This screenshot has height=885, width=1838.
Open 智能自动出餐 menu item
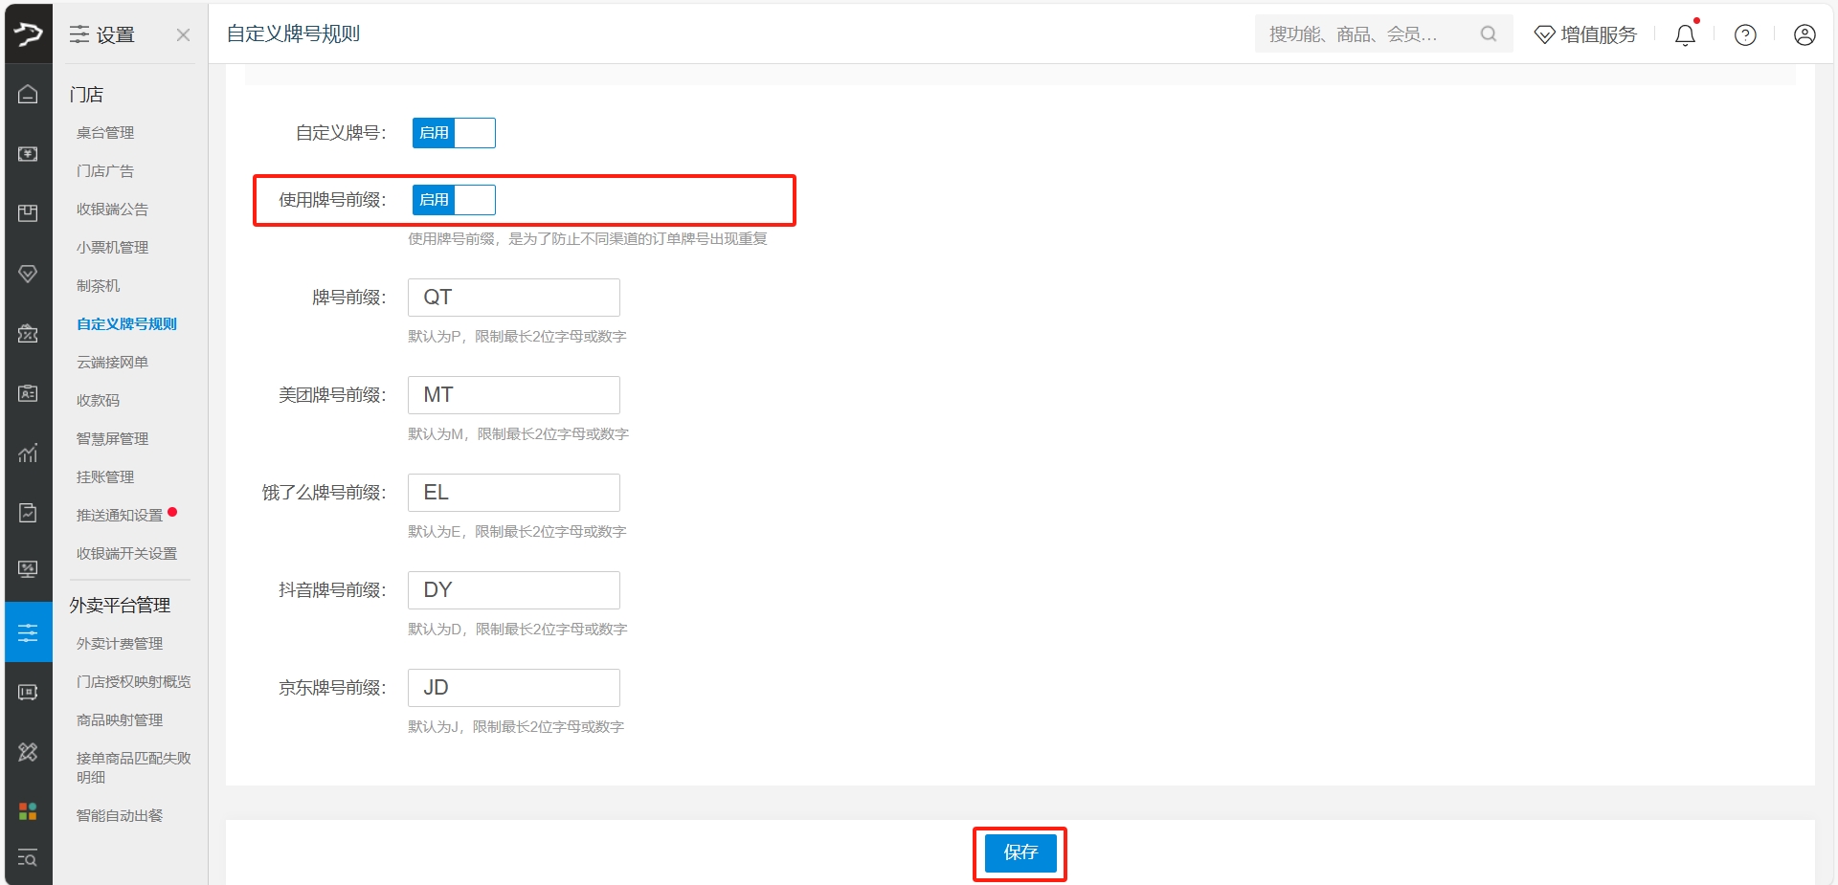point(120,816)
